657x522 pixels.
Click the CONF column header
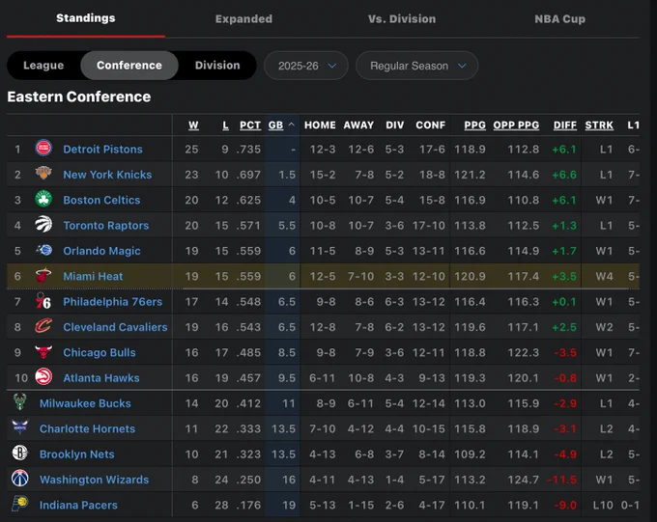[430, 125]
